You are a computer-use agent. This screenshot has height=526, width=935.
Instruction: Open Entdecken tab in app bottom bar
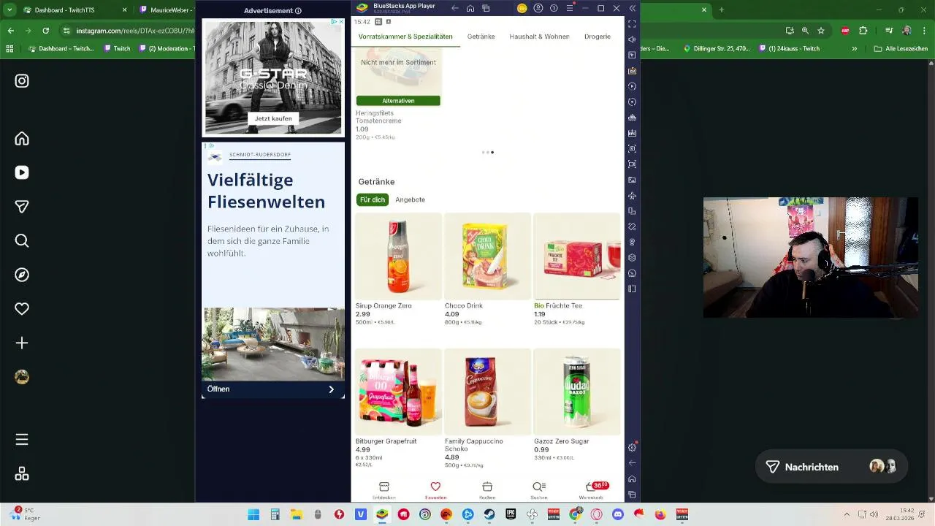[384, 490]
